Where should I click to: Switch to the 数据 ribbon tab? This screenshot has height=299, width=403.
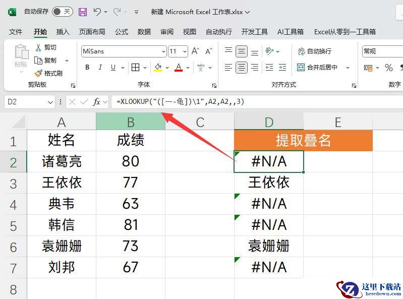(x=144, y=32)
